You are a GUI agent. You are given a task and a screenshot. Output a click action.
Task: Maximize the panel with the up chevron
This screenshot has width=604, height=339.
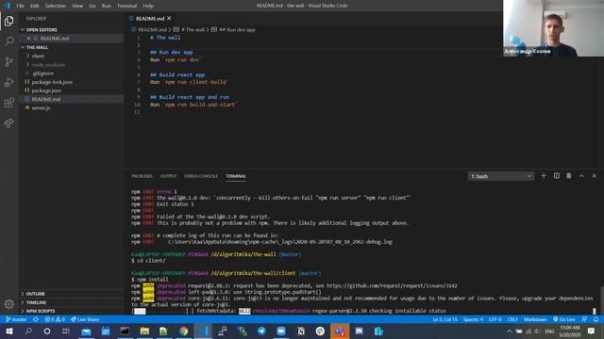click(581, 176)
